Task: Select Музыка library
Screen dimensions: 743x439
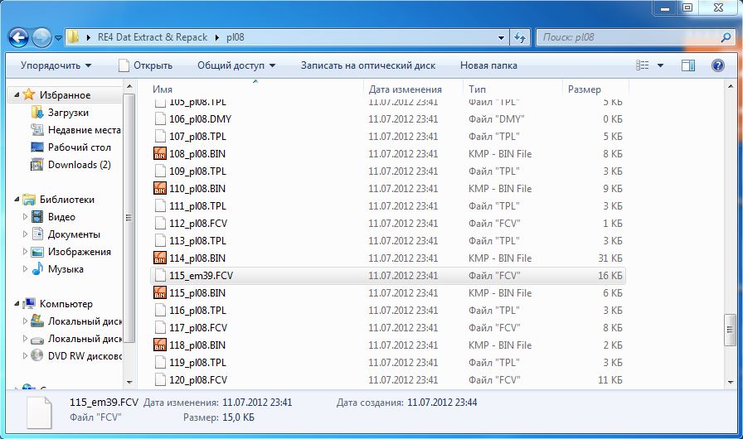Action: 66,268
